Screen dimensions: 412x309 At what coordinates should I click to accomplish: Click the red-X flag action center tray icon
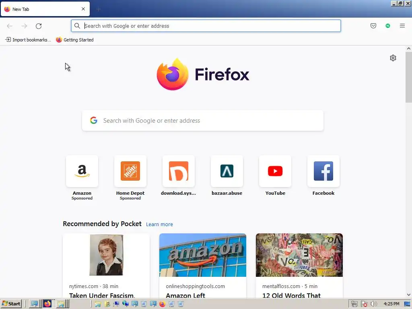point(364,304)
